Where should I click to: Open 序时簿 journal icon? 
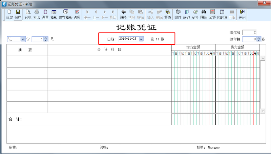coord(222,15)
